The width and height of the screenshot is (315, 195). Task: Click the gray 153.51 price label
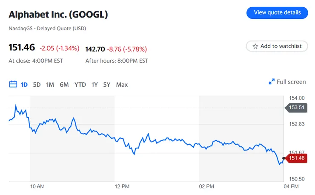pyautogui.click(x=296, y=108)
